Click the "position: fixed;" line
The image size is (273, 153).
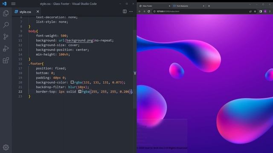point(51,68)
